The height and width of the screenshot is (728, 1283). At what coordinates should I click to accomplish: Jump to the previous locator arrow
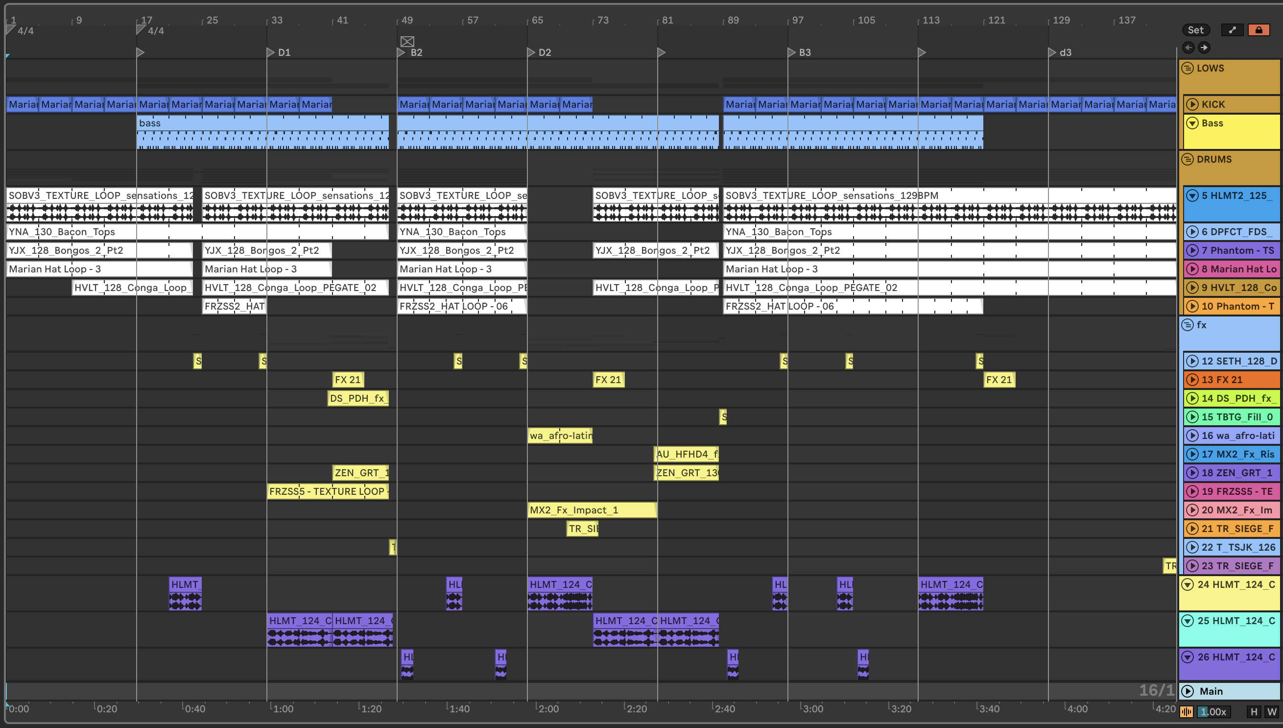coord(1188,48)
